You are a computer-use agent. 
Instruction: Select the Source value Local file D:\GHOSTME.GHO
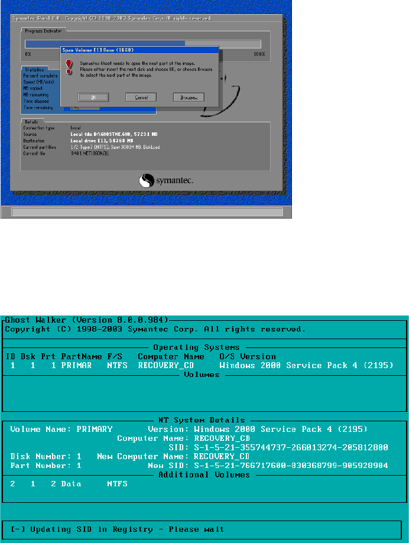(x=114, y=134)
